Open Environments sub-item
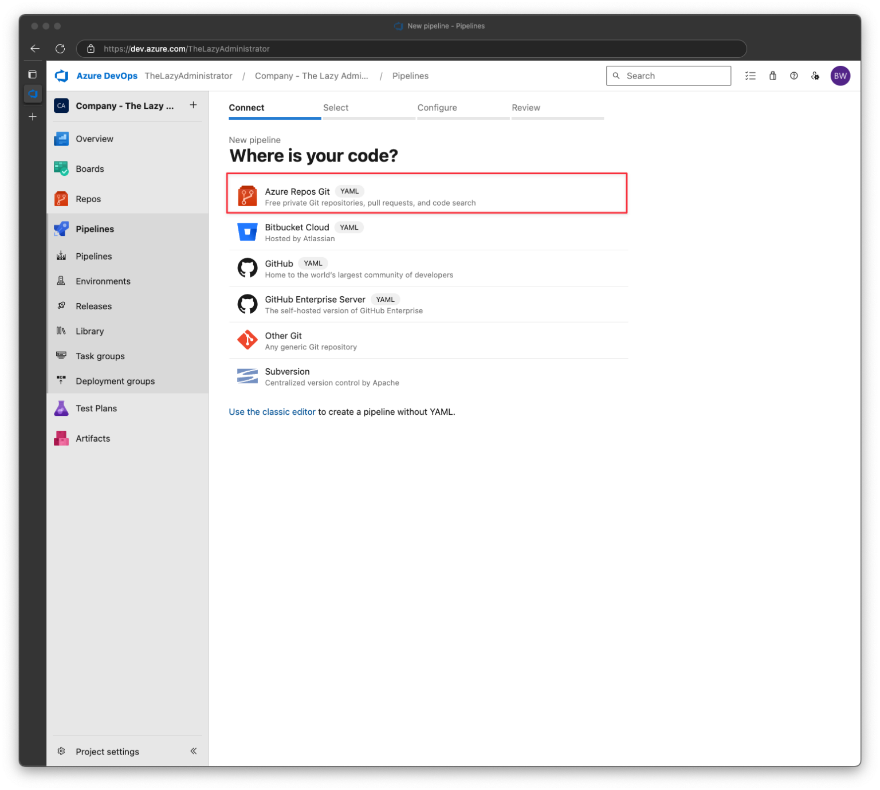 point(127,281)
